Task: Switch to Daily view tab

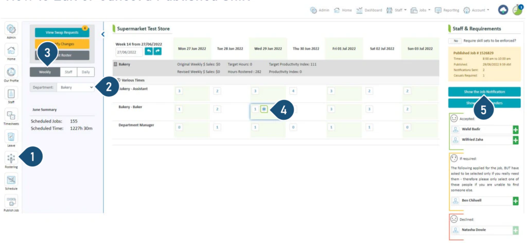Action: 86,72
